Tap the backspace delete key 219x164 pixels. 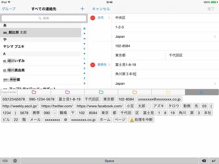click(204, 161)
